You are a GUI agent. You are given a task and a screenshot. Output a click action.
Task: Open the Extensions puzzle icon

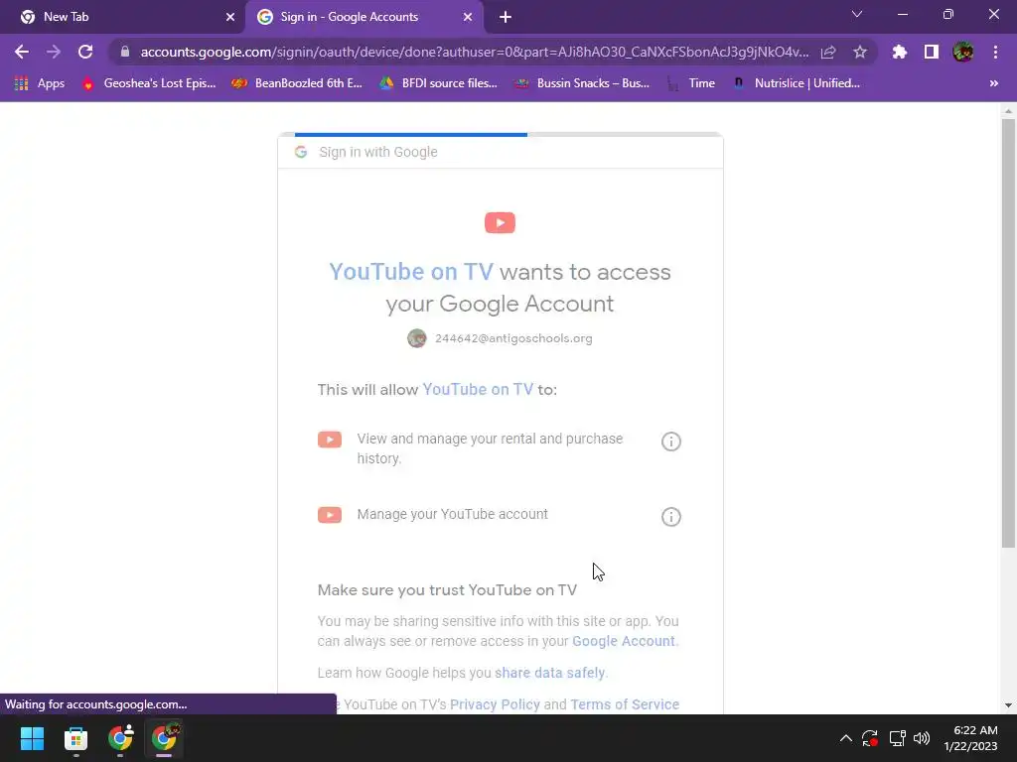(900, 52)
